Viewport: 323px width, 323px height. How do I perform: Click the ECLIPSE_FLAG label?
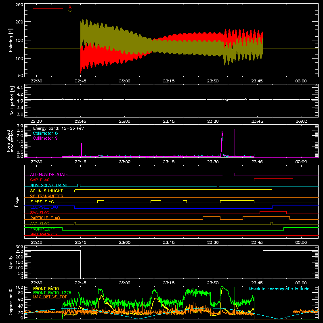pyautogui.click(x=44, y=207)
